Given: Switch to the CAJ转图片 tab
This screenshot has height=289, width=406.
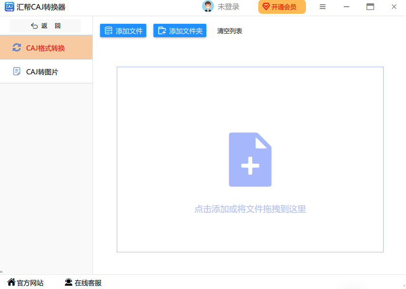Looking at the screenshot, I should click(42, 72).
